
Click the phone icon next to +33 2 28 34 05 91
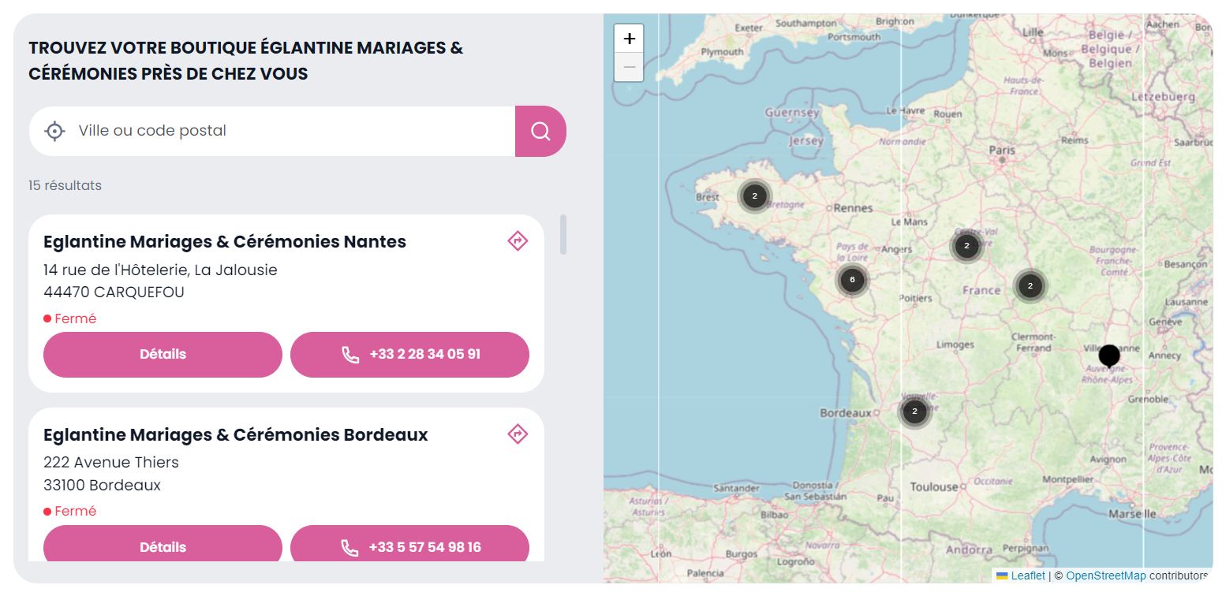350,355
